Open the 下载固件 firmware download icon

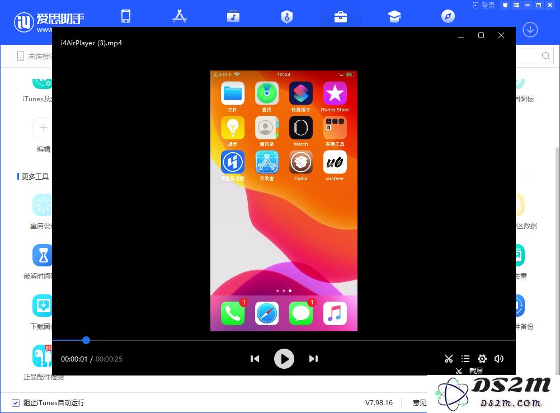pos(42,306)
